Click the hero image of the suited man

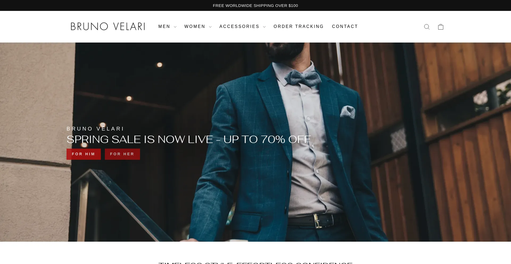256,142
